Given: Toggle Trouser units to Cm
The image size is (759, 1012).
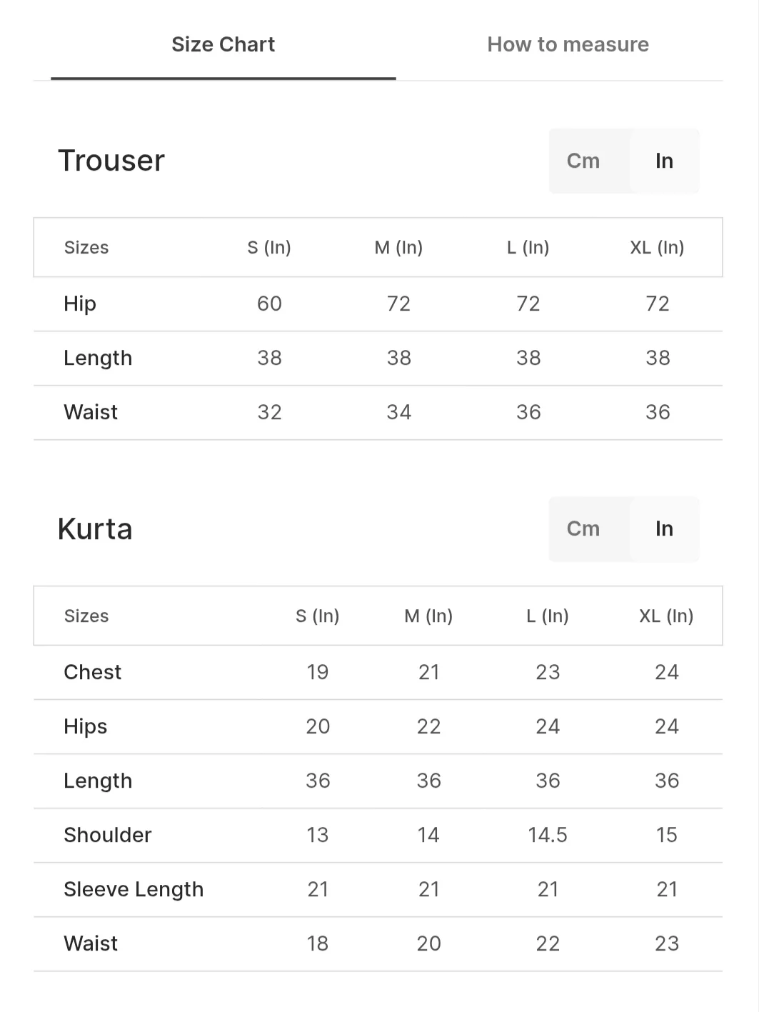Looking at the screenshot, I should coord(583,161).
